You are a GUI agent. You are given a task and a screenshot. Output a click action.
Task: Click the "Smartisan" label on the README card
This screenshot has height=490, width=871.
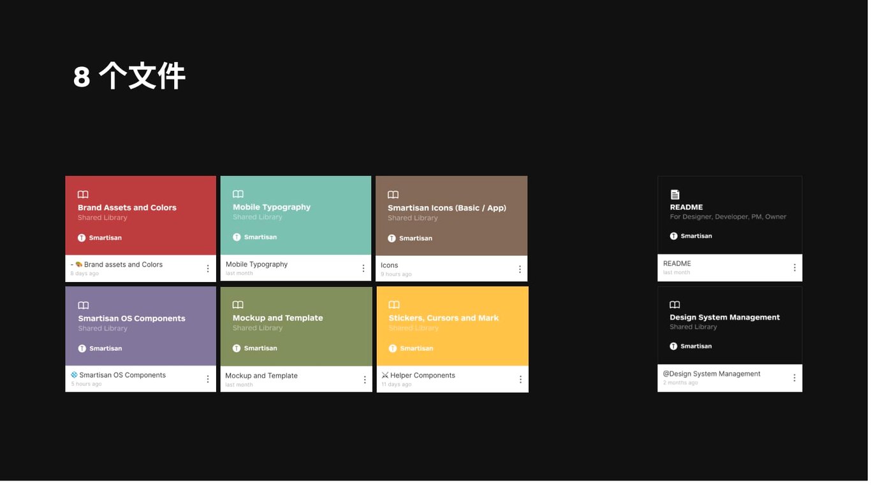click(696, 236)
